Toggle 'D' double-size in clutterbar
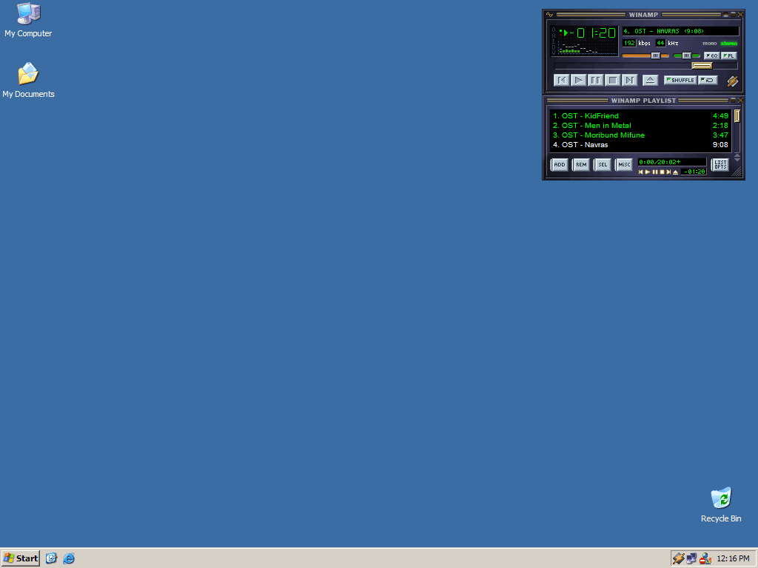758x568 pixels. pos(554,47)
